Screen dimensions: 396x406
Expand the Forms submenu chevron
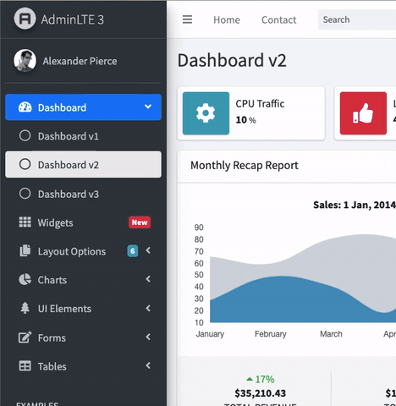pos(148,337)
